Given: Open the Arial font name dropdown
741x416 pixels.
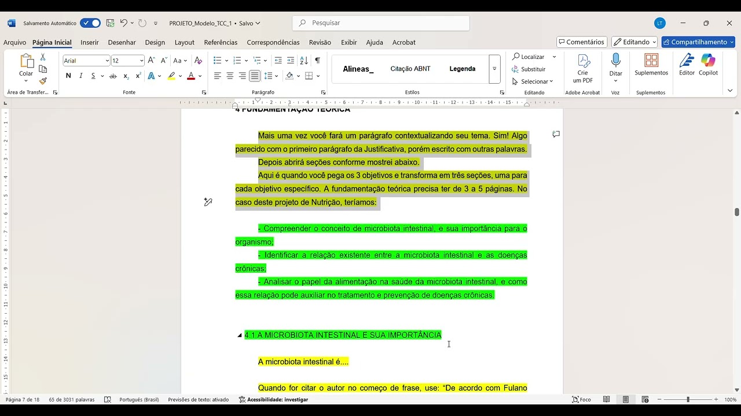Looking at the screenshot, I should tap(107, 61).
